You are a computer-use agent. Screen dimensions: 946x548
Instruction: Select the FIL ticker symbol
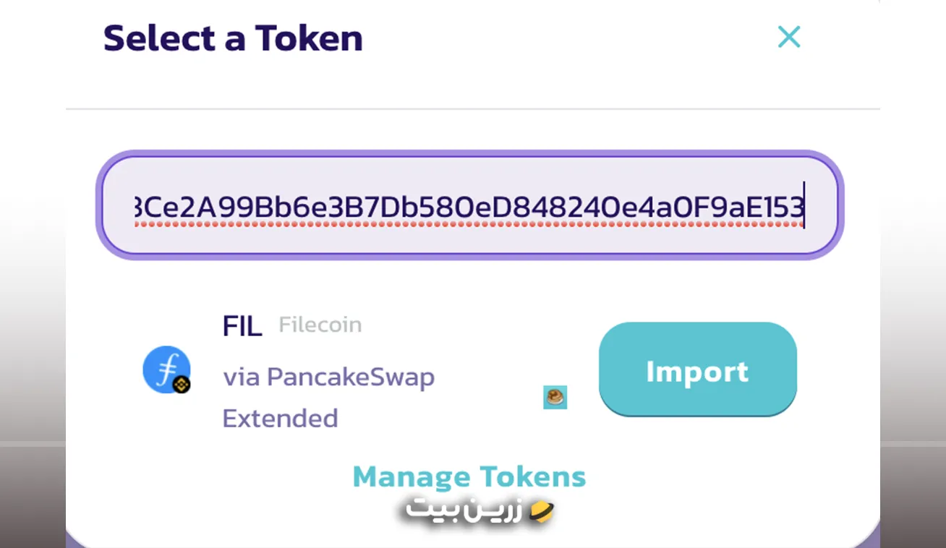click(242, 327)
